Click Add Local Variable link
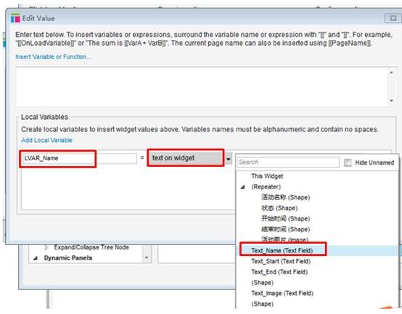 46,140
